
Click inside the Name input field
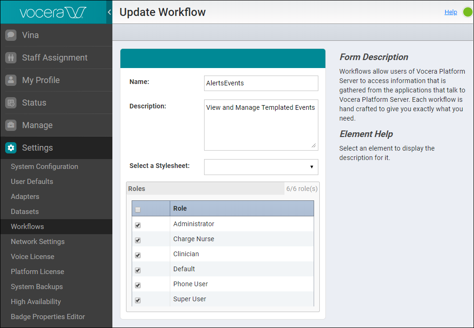261,83
